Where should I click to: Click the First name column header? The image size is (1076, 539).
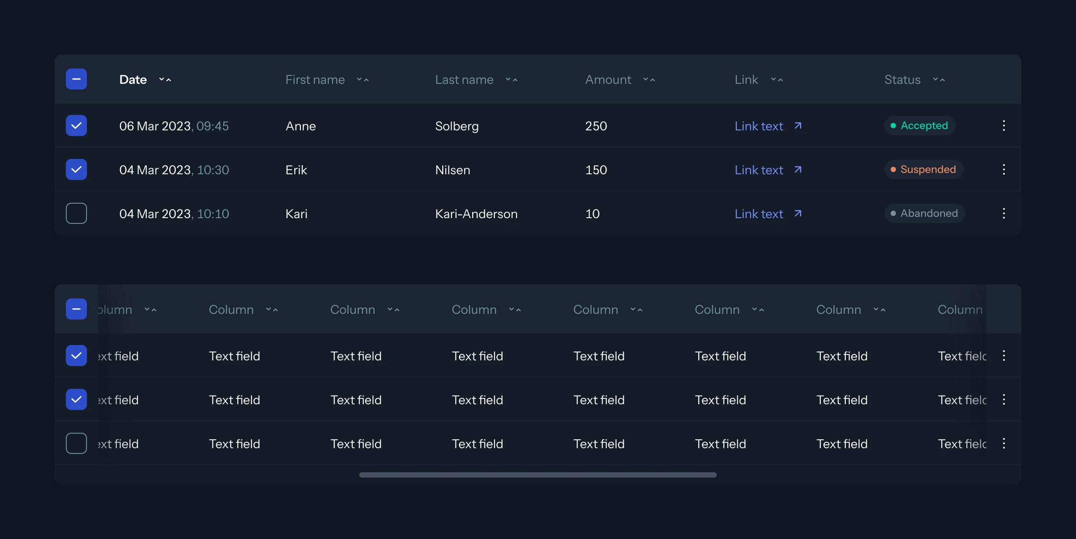coord(315,79)
